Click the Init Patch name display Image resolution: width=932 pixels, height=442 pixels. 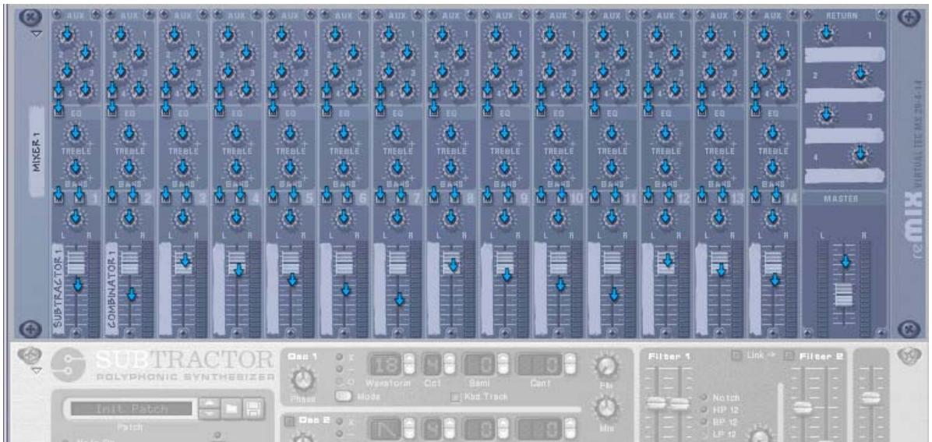click(132, 408)
